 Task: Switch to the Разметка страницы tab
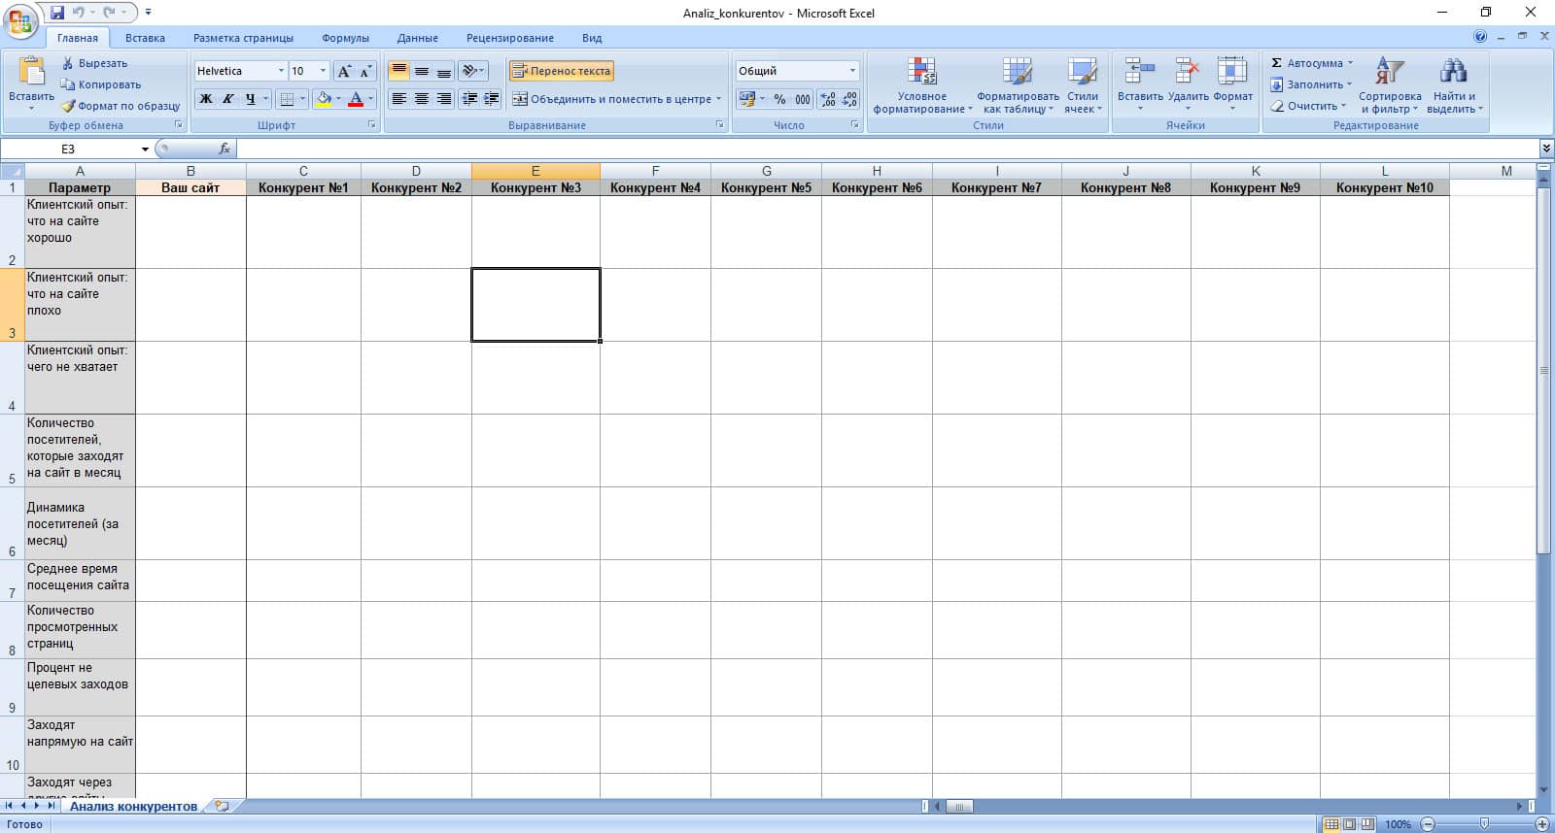243,38
